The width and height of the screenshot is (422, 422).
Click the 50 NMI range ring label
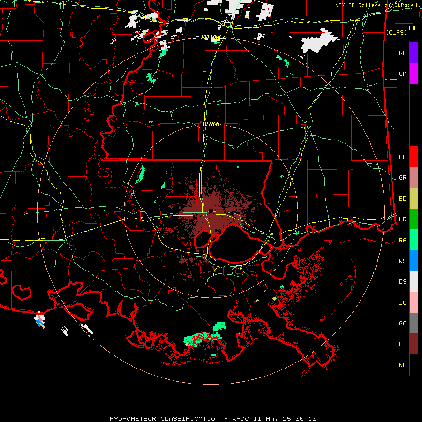[x=211, y=124]
